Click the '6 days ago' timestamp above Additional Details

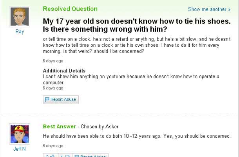click(x=53, y=61)
